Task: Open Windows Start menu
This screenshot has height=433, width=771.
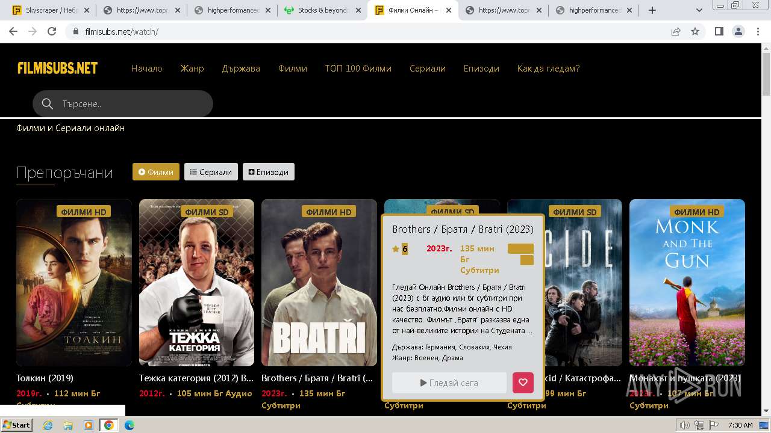Action: [17, 425]
